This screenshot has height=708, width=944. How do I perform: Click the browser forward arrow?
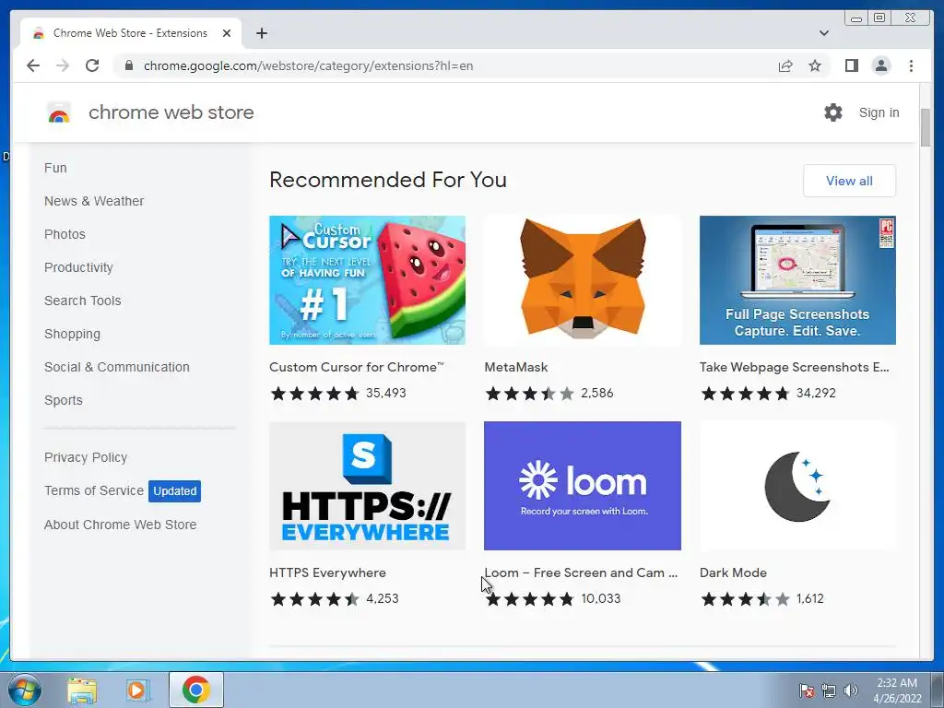coord(63,65)
